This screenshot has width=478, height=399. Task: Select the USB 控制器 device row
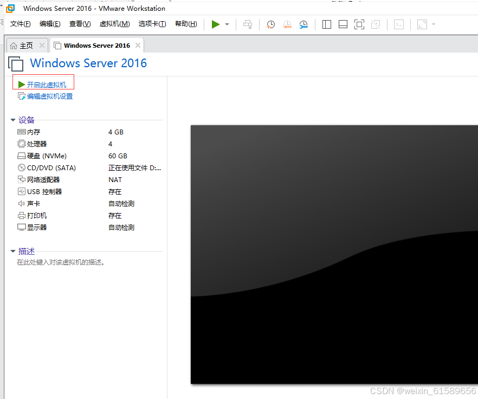[89, 191]
